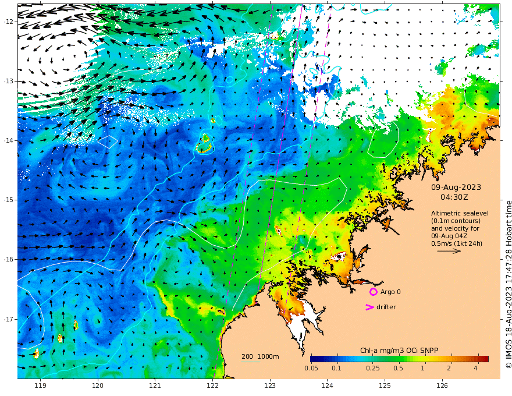Click the 'Altimetric sealevel' legend text

click(x=460, y=213)
